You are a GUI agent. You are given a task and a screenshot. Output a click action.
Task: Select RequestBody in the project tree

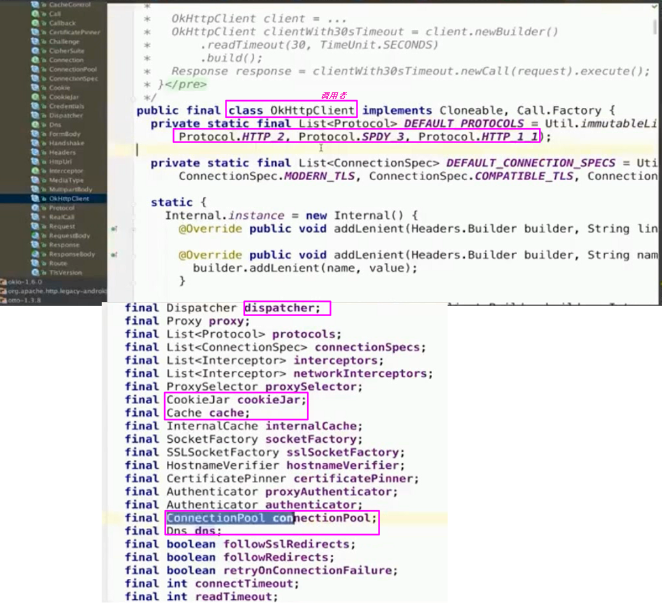69,236
